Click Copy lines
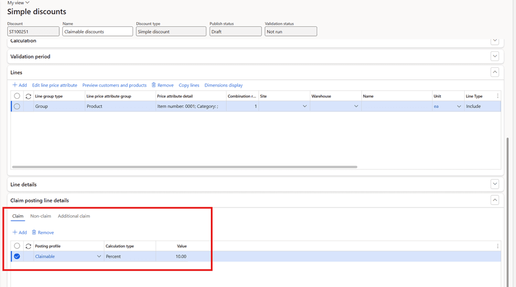 [x=189, y=85]
